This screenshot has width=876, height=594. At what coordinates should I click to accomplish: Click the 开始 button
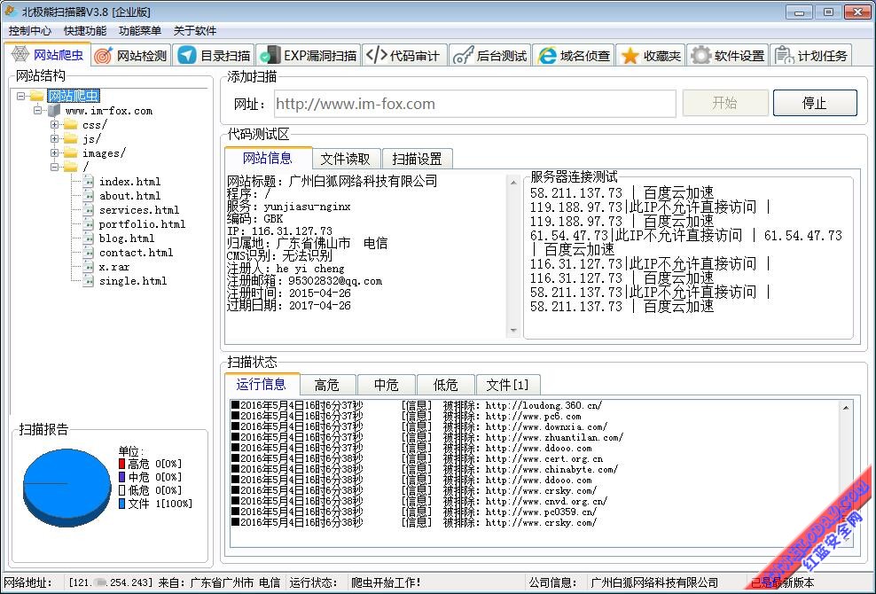pos(725,103)
